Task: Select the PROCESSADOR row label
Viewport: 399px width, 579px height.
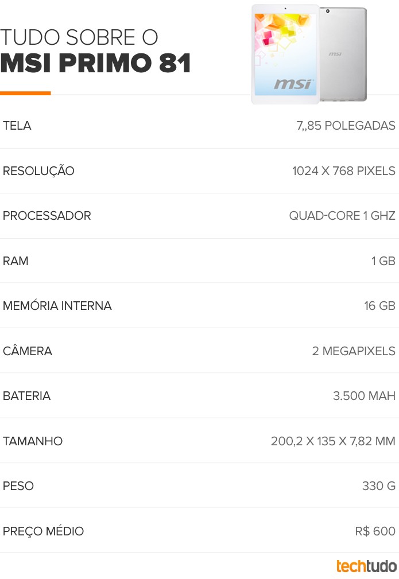Action: 47,216
